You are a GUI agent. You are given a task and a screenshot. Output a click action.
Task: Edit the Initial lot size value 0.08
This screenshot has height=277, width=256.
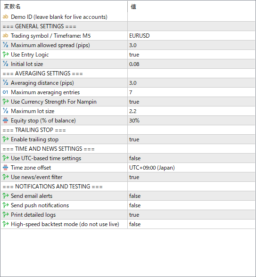tap(191, 64)
